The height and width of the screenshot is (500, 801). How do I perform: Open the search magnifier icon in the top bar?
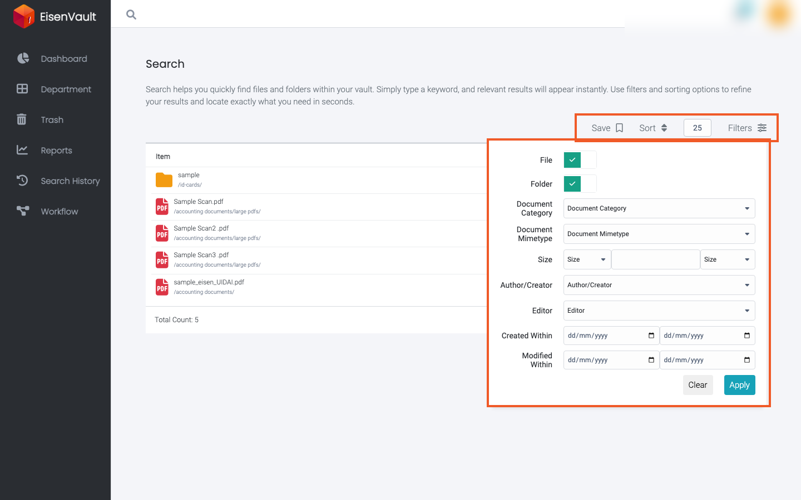click(x=131, y=14)
